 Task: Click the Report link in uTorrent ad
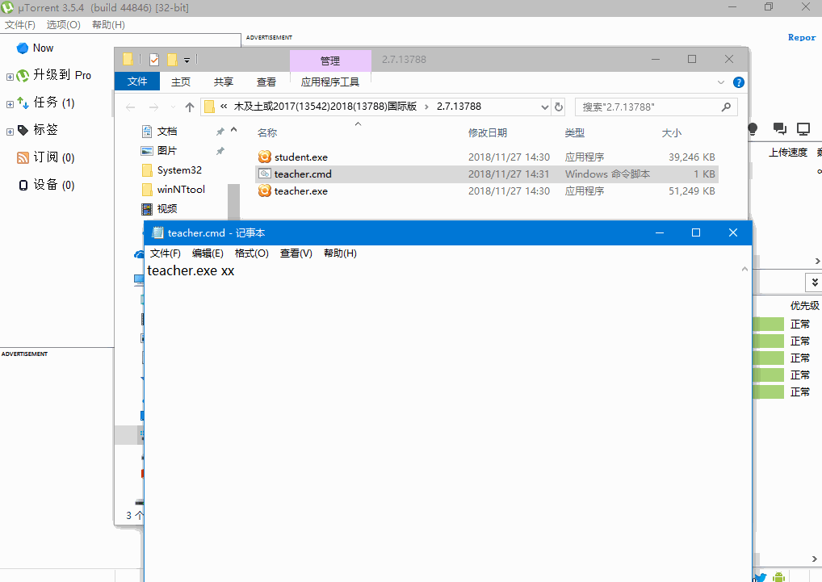[802, 38]
